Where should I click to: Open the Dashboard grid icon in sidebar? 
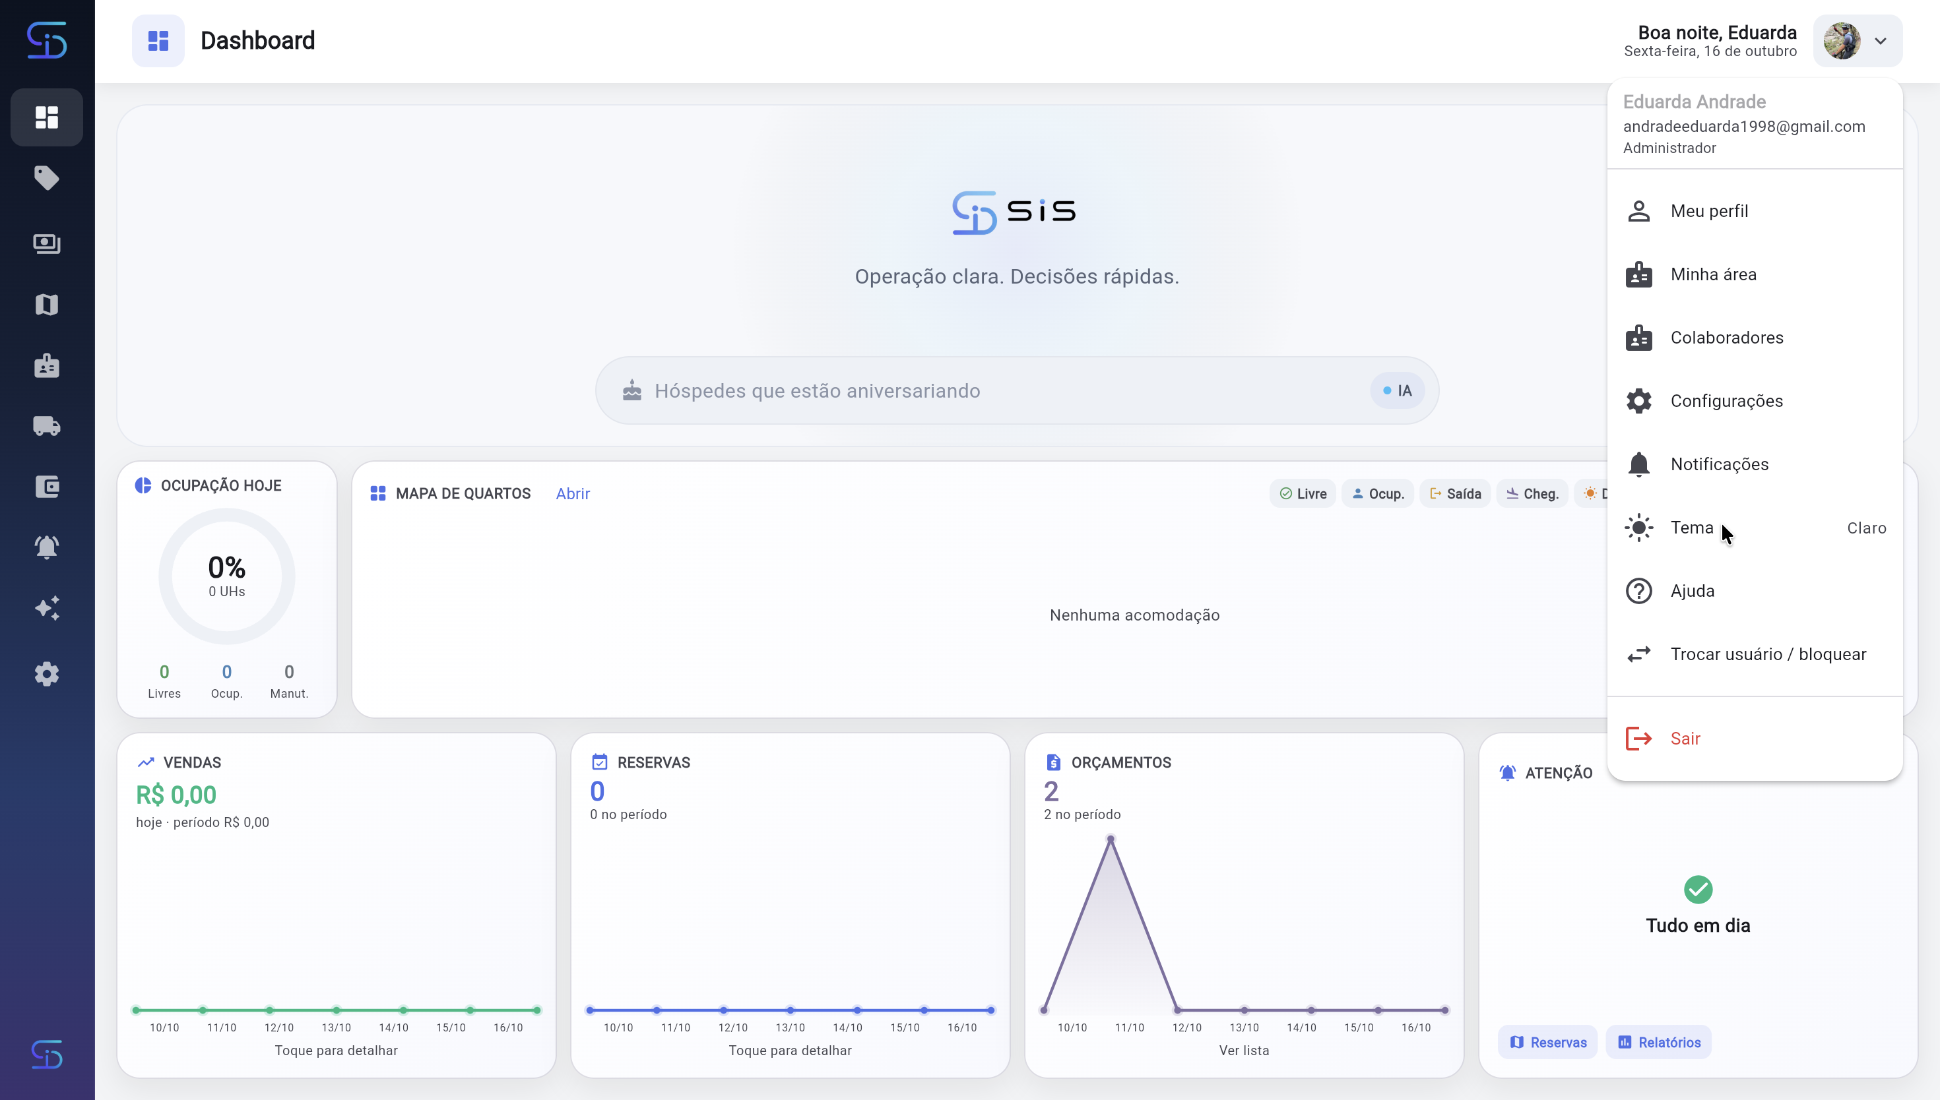click(47, 117)
